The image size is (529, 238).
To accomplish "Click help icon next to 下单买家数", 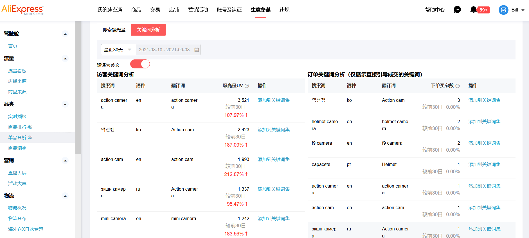I will (458, 86).
